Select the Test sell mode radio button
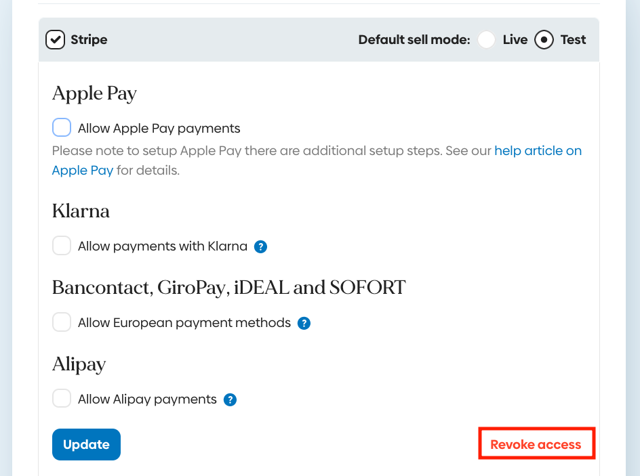Viewport: 640px width, 476px height. [544, 40]
